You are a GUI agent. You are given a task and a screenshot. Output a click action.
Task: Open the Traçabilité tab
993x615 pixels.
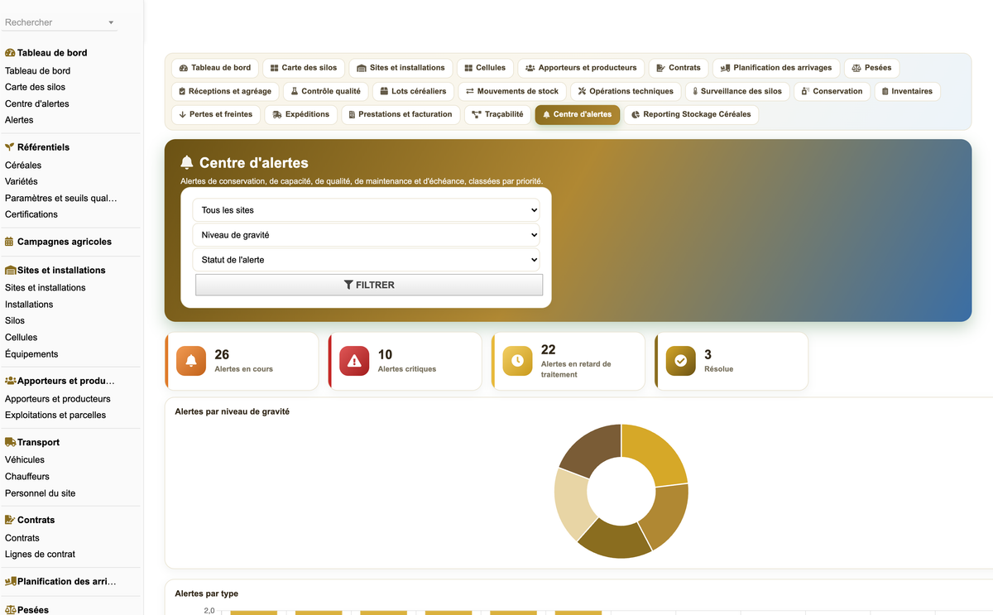click(x=497, y=114)
